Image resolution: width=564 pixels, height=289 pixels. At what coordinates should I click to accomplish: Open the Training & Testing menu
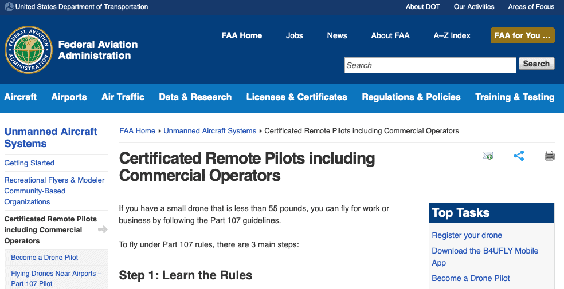[515, 97]
